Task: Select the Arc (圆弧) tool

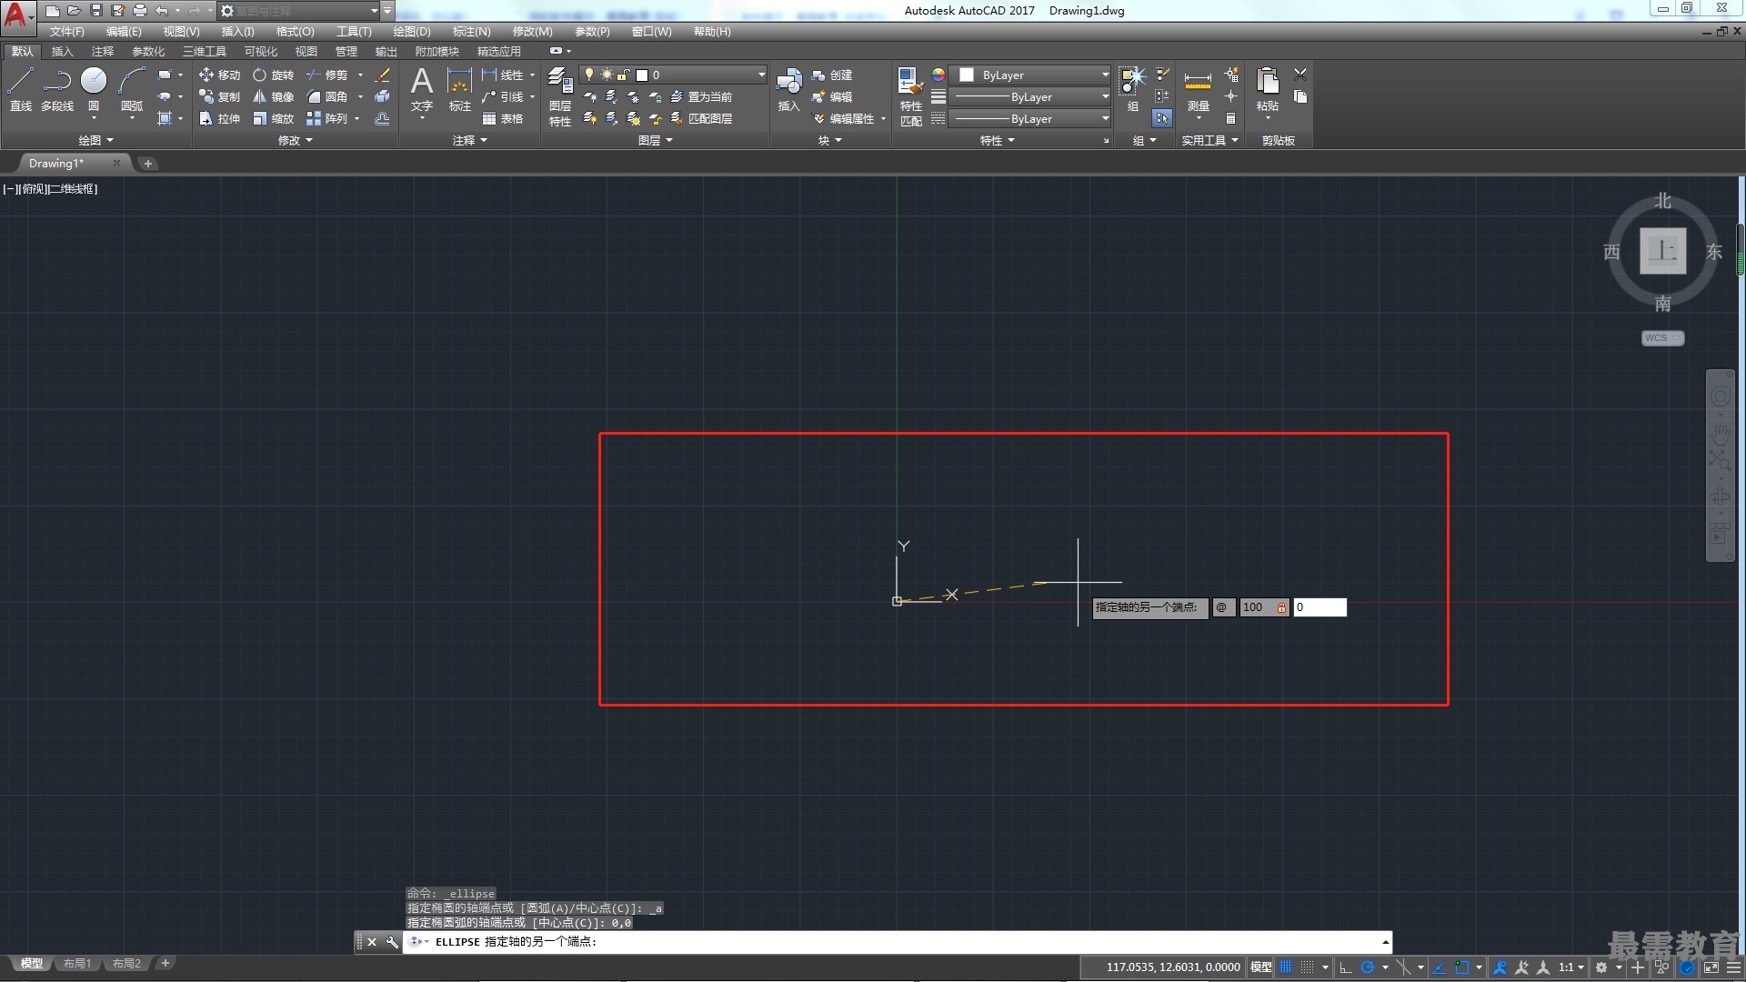Action: point(132,89)
